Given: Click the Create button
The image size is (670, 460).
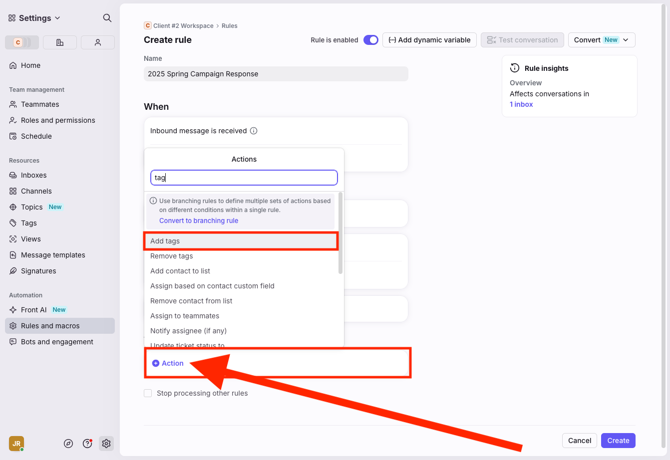Looking at the screenshot, I should 618,441.
